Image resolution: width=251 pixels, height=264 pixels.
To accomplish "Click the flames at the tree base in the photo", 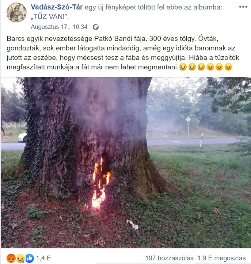I will point(101,184).
